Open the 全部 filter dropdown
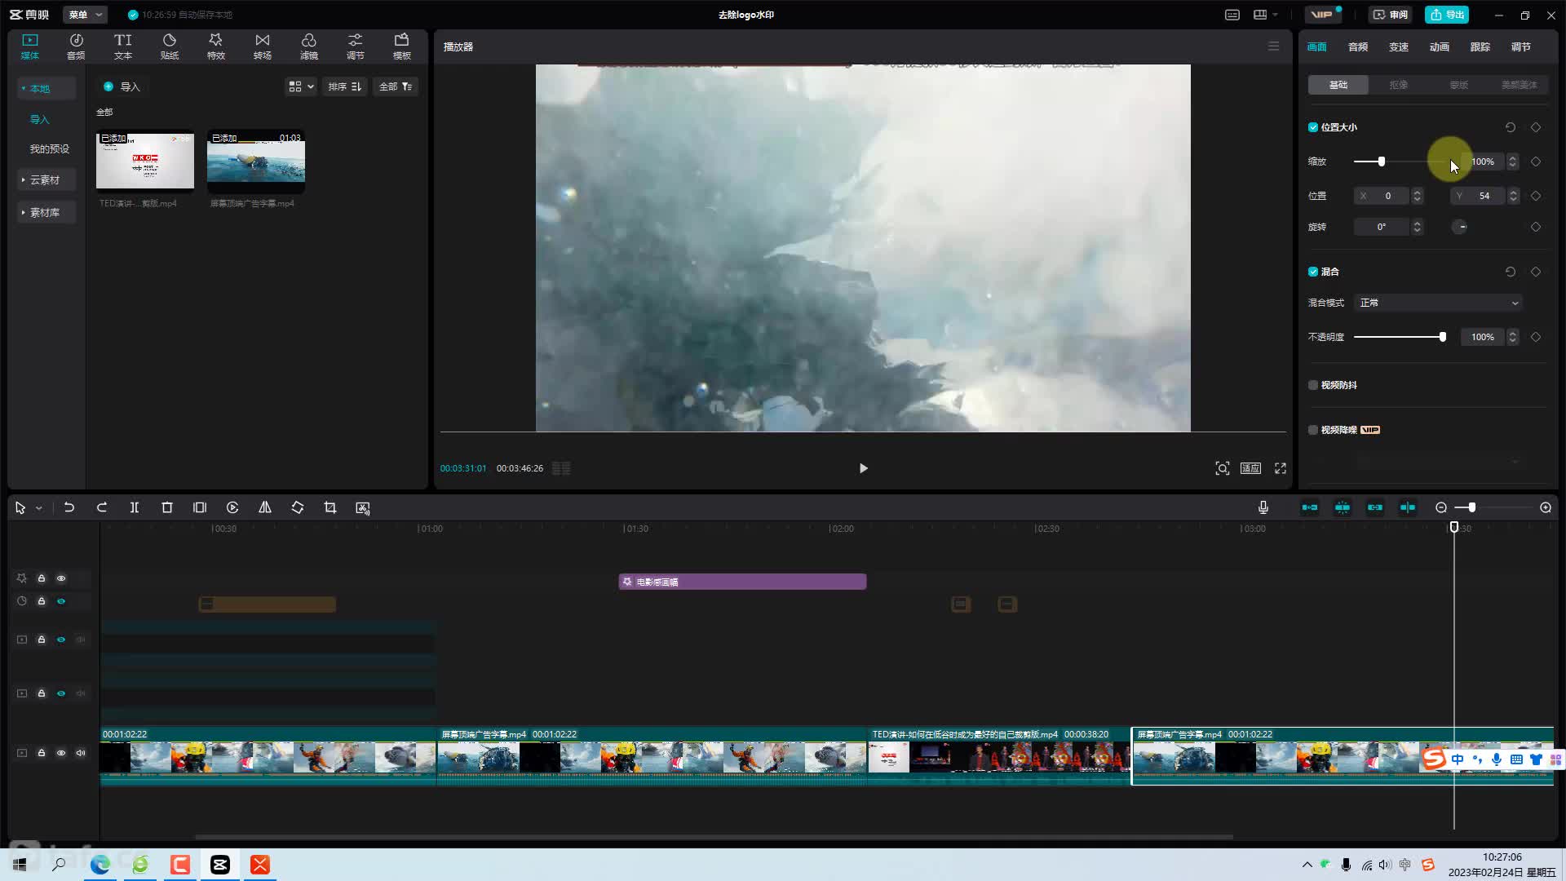This screenshot has height=881, width=1566. [x=396, y=86]
